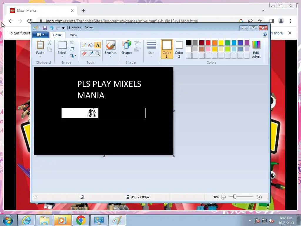Select the Color picker eyedropper tool

point(91,53)
